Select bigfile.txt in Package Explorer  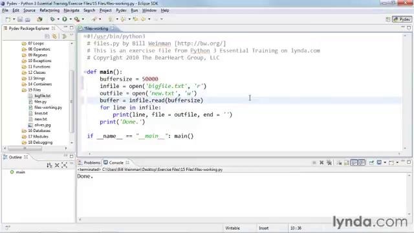pyautogui.click(x=43, y=96)
